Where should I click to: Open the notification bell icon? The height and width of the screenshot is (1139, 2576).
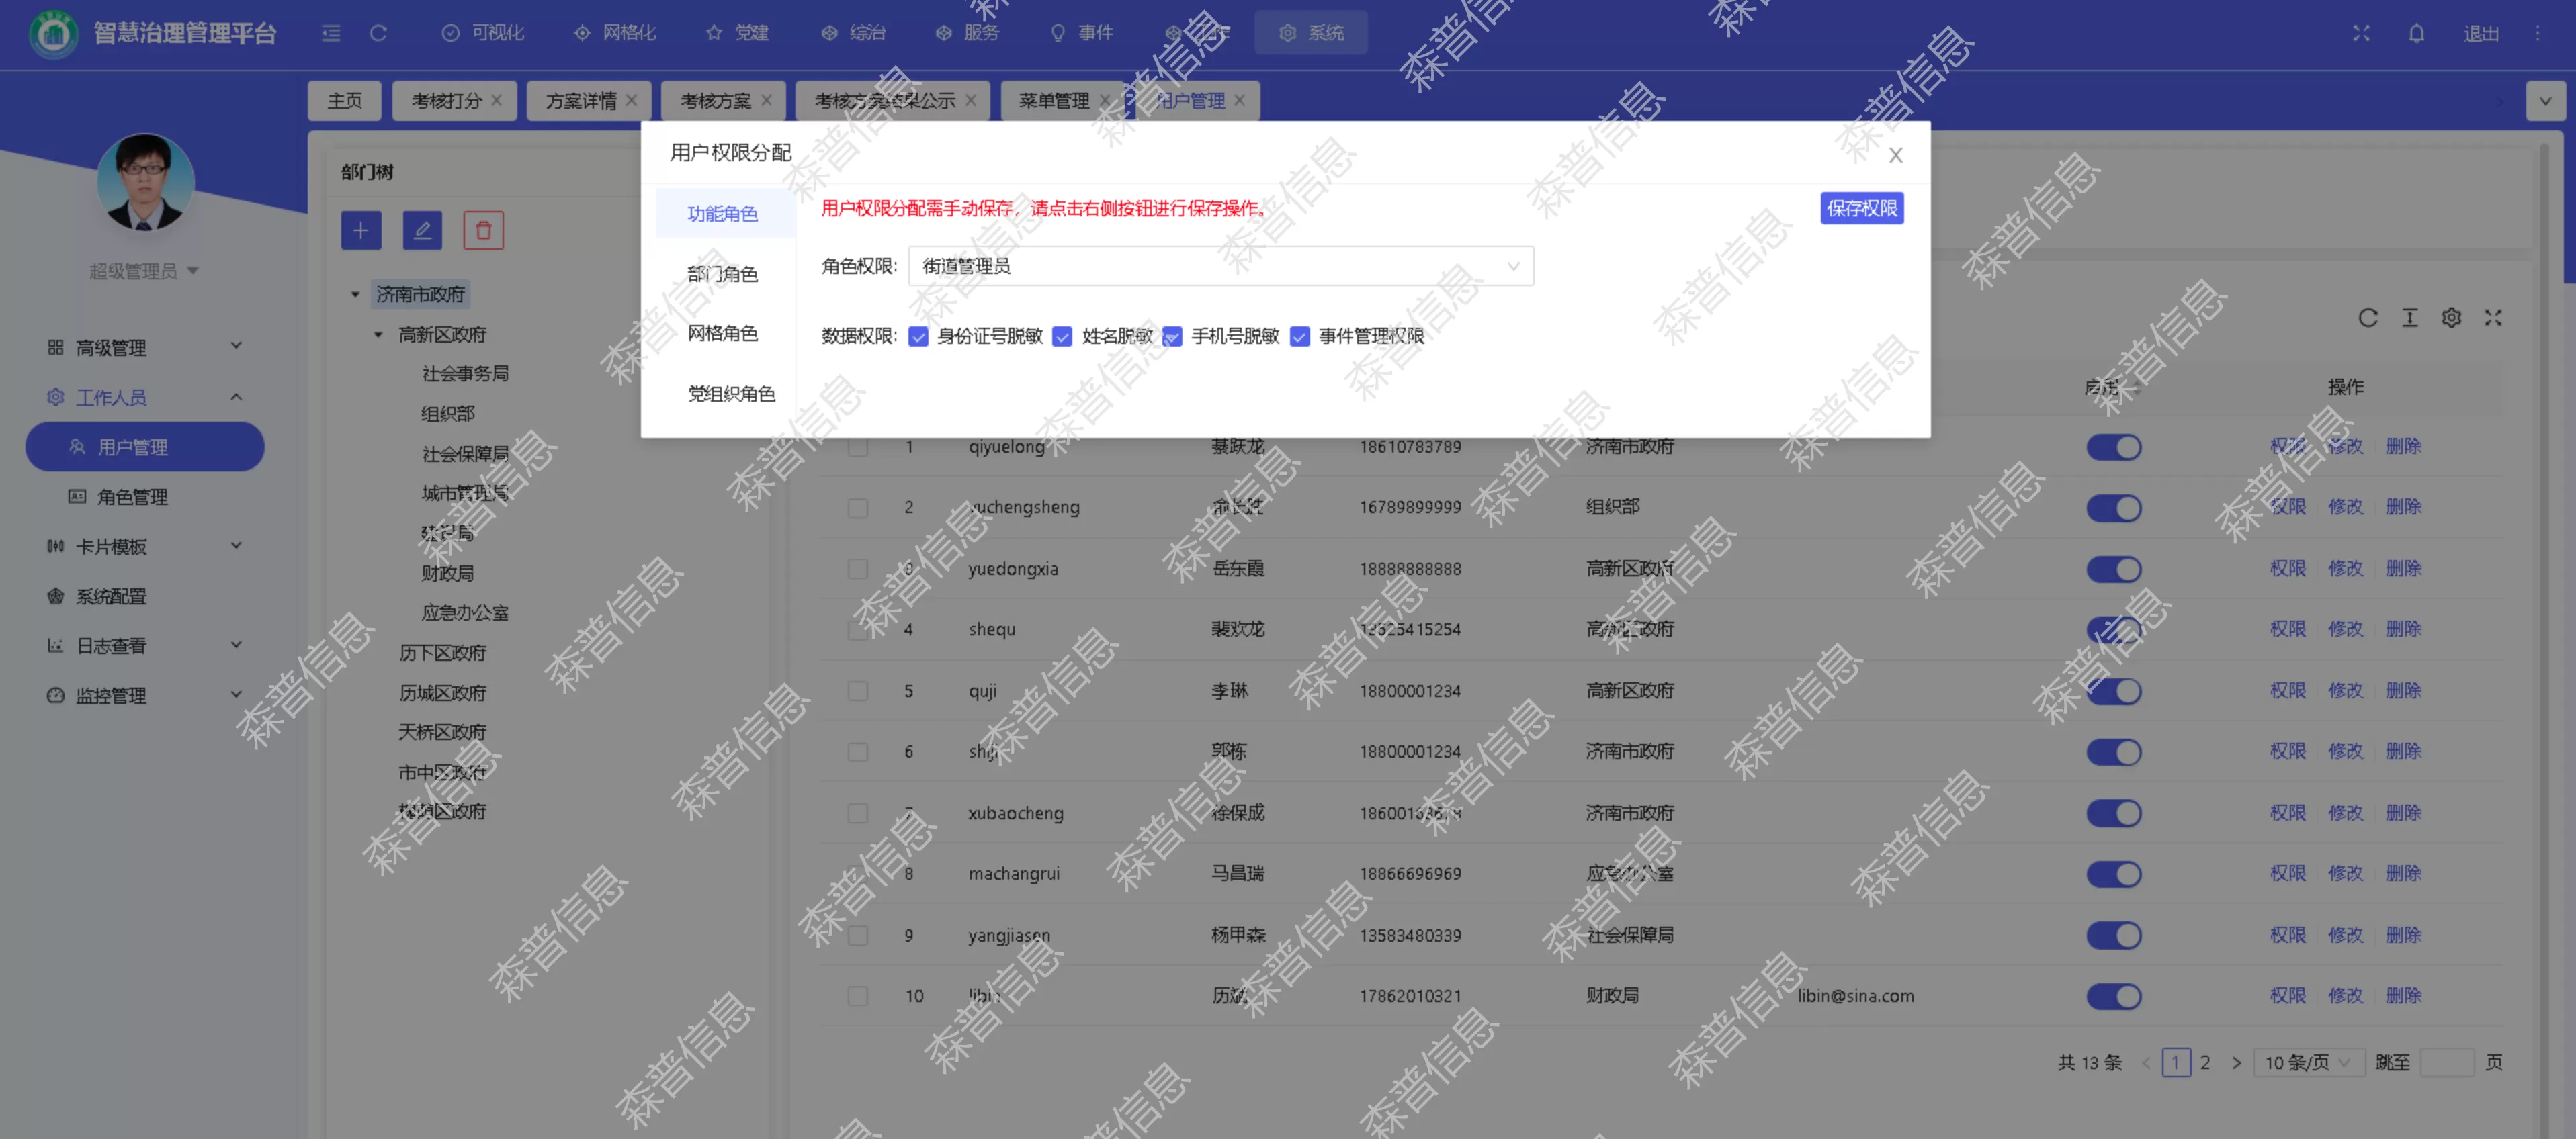coord(2416,33)
